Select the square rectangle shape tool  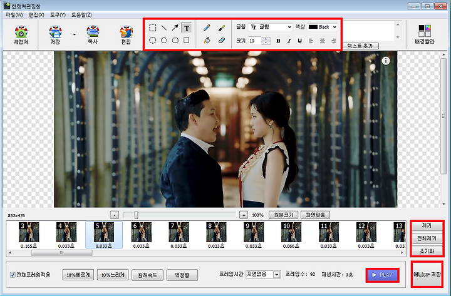click(187, 40)
